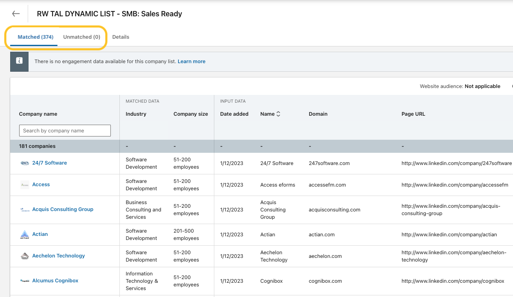Click the Aechelon Technology logo
Image resolution: width=513 pixels, height=297 pixels.
coord(25,256)
